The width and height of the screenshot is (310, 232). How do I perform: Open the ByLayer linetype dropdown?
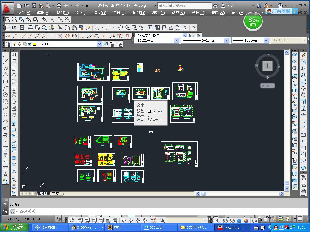(226, 40)
